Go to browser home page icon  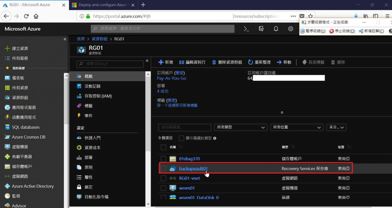(36, 16)
